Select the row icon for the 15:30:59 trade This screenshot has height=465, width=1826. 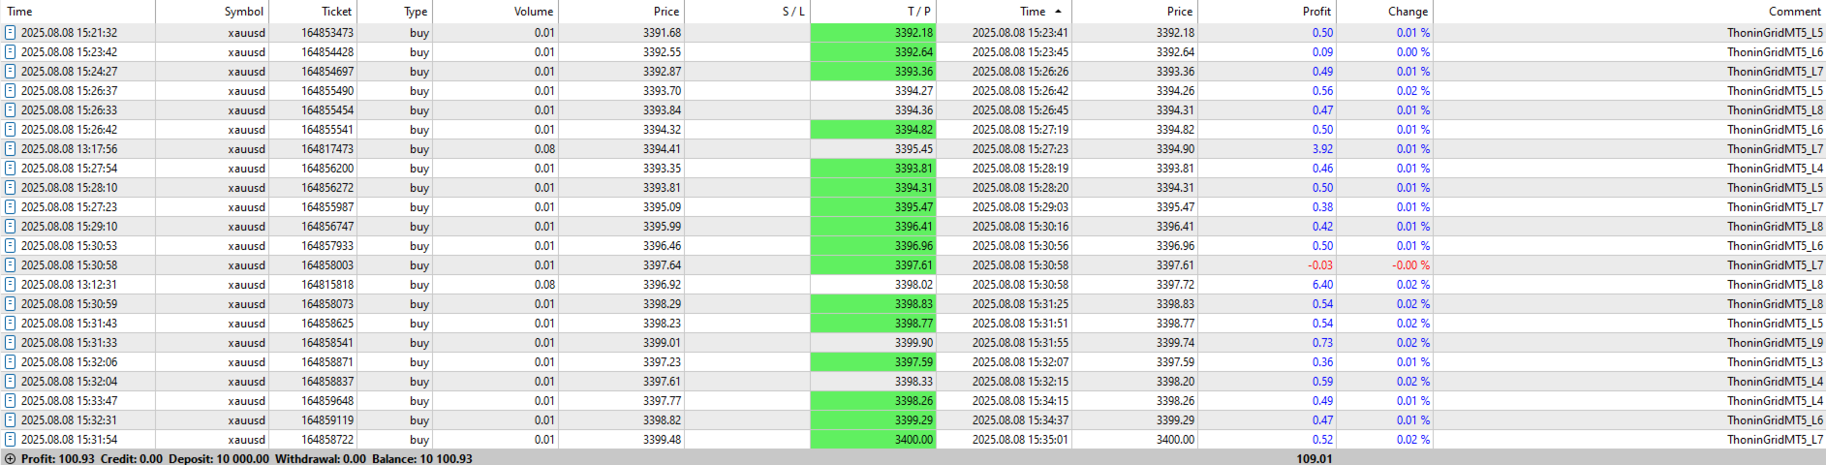(x=11, y=304)
